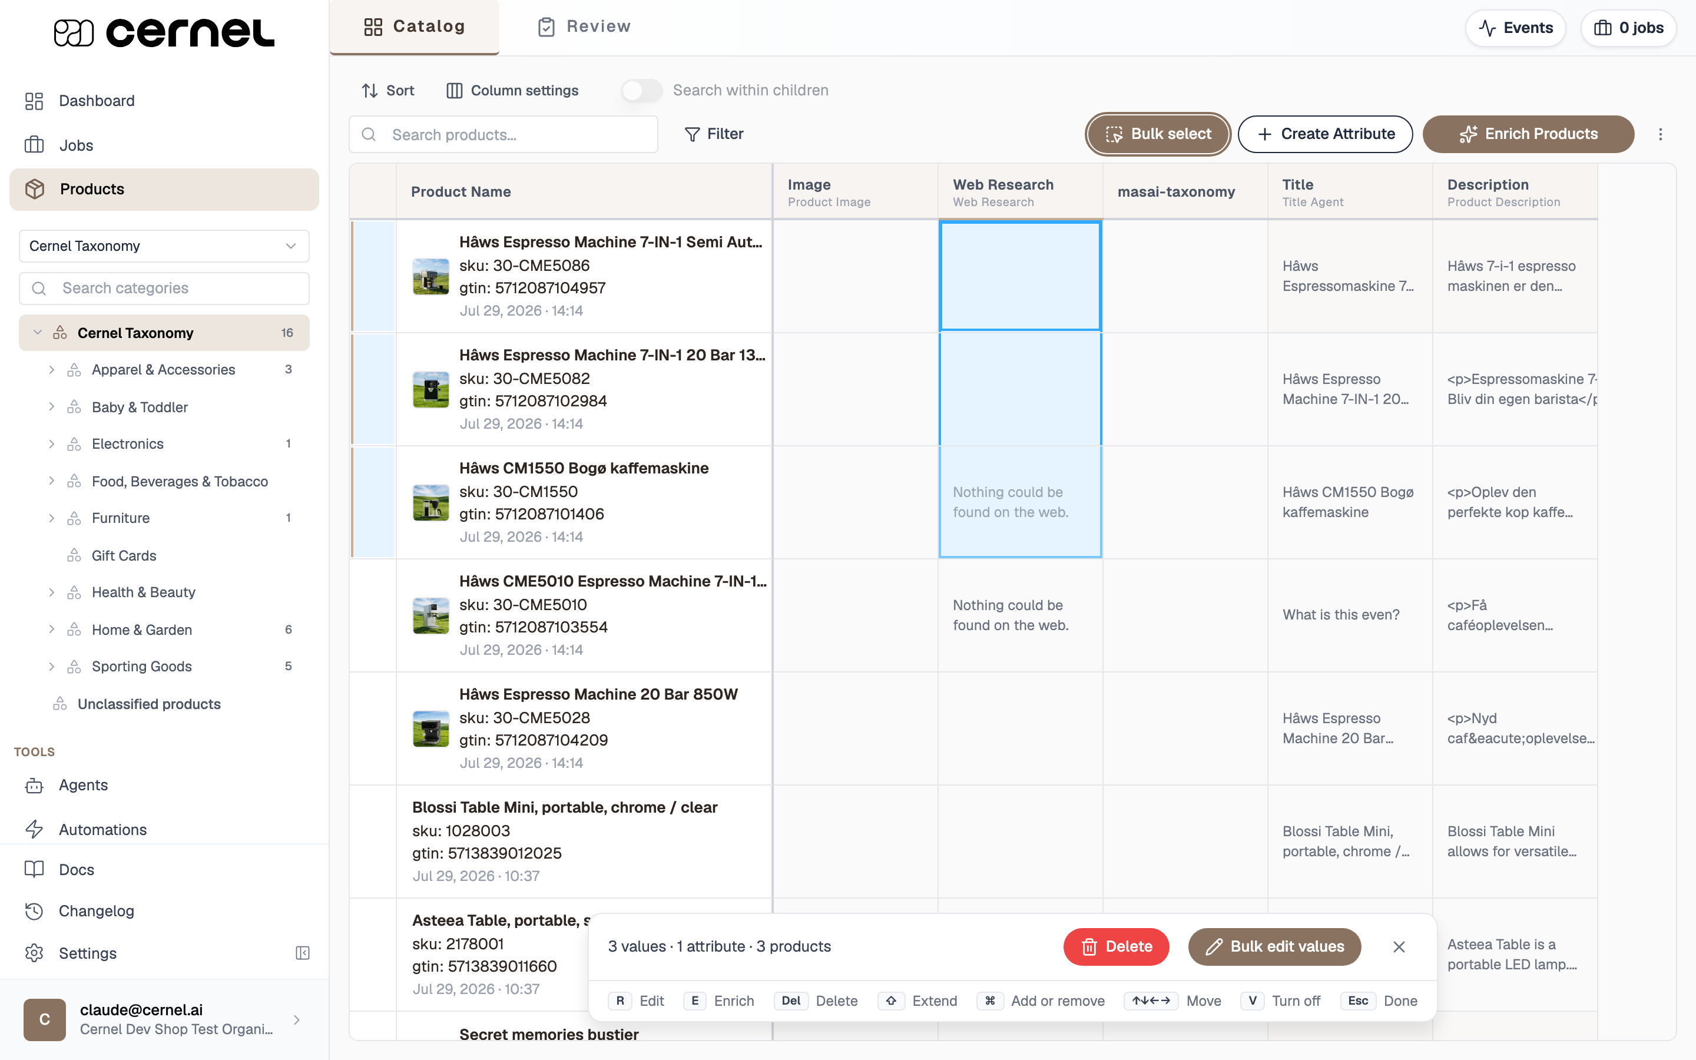Open the Events panel

click(x=1515, y=28)
